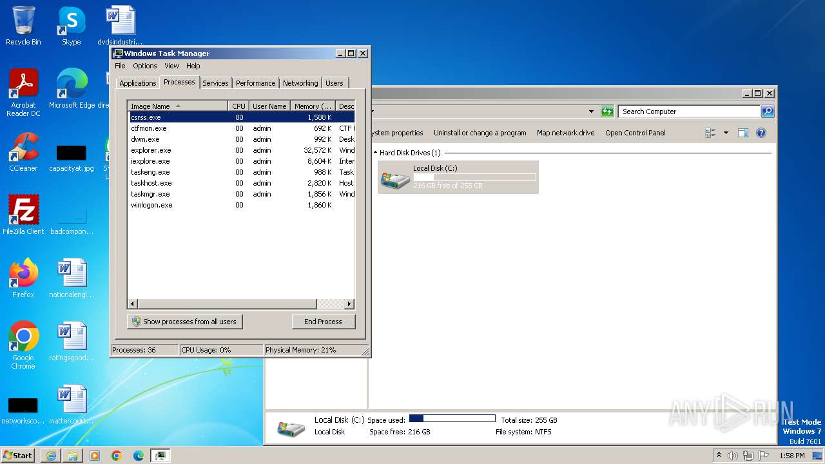
Task: Click the volume speaker tray icon
Action: (733, 456)
